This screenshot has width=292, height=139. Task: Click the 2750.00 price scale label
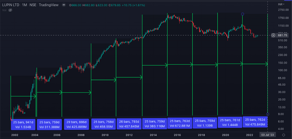[x=283, y=10]
